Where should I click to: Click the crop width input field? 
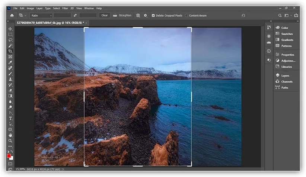(x=63, y=15)
